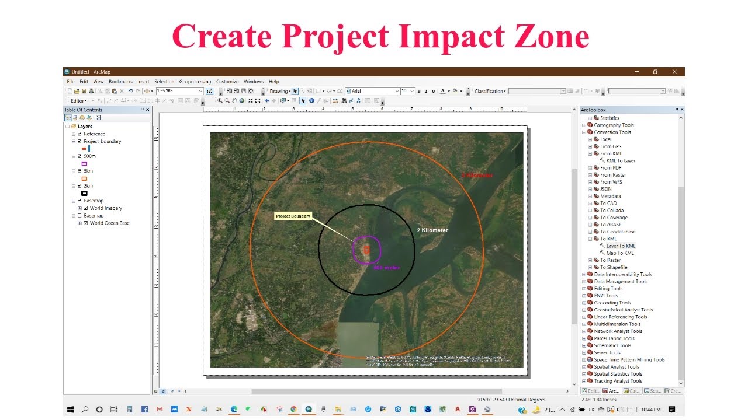
Task: Uncheck the 5km layer checkbox
Action: pyautogui.click(x=79, y=171)
